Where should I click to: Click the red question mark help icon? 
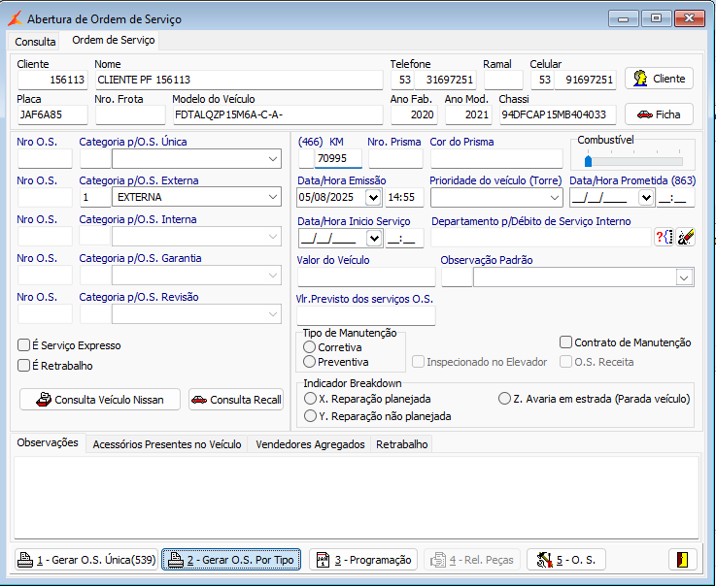664,237
